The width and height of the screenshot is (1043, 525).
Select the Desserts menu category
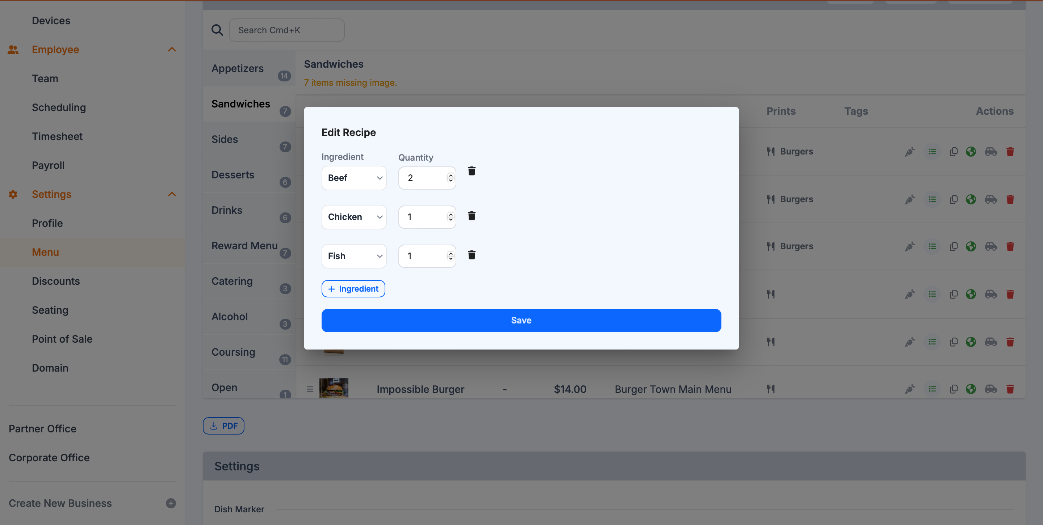pos(233,175)
